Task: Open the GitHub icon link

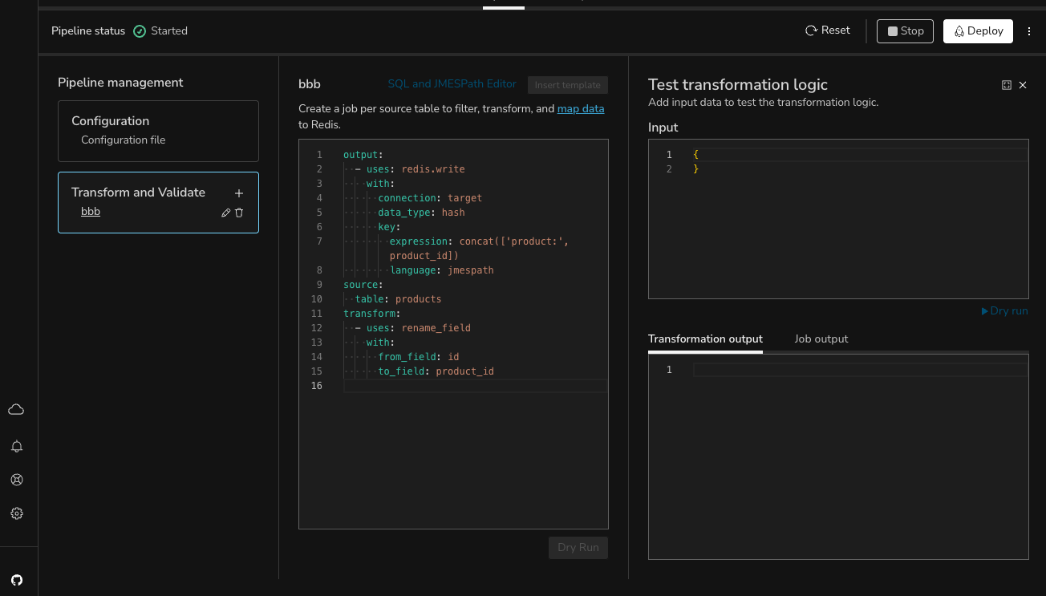Action: pos(16,579)
